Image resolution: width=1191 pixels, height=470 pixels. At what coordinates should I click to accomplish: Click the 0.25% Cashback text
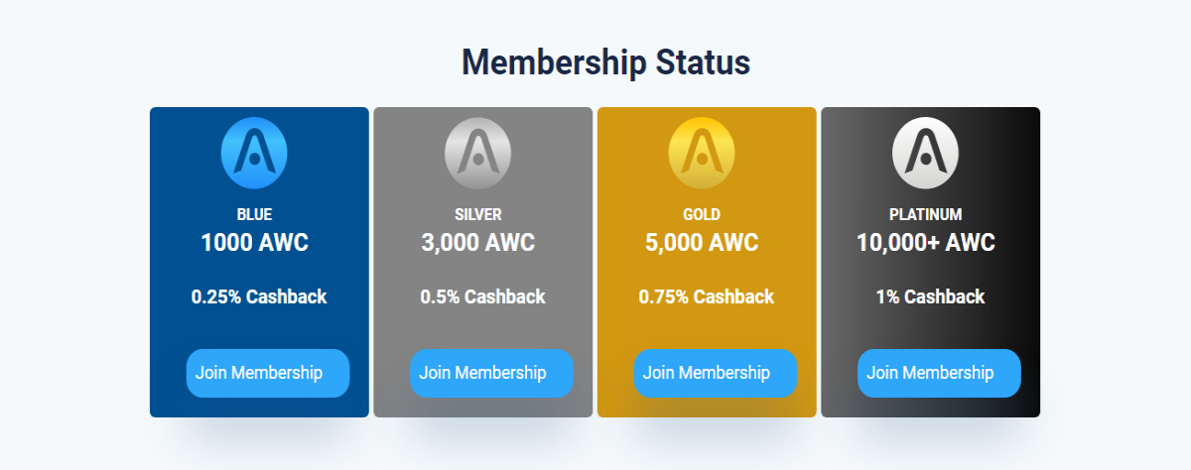click(259, 296)
